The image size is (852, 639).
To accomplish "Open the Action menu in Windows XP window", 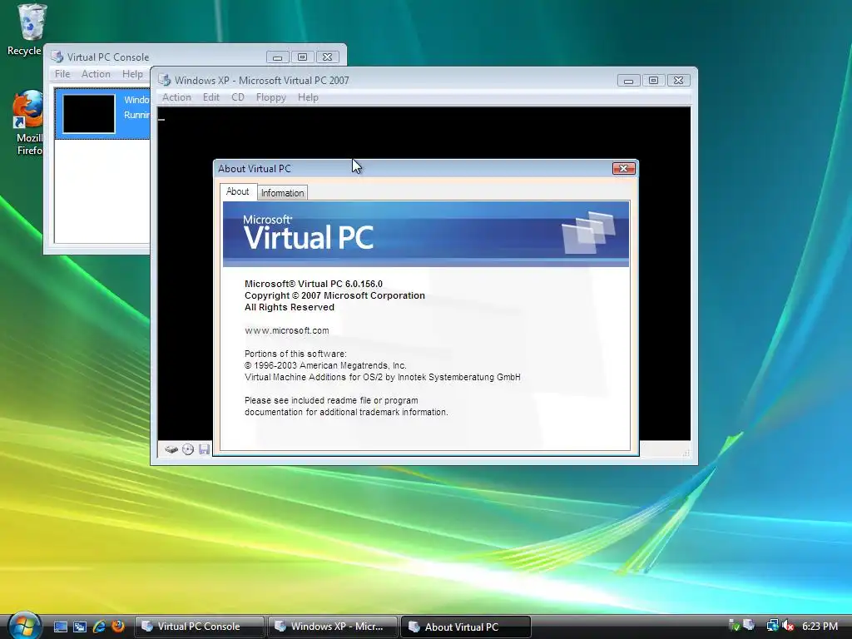I will tap(176, 97).
